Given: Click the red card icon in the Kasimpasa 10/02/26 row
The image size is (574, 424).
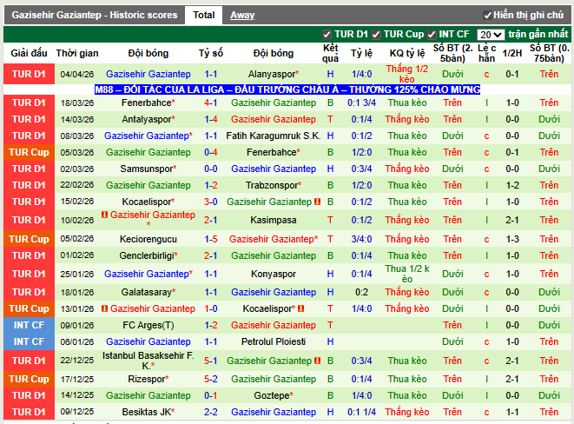Looking at the screenshot, I should tap(104, 215).
